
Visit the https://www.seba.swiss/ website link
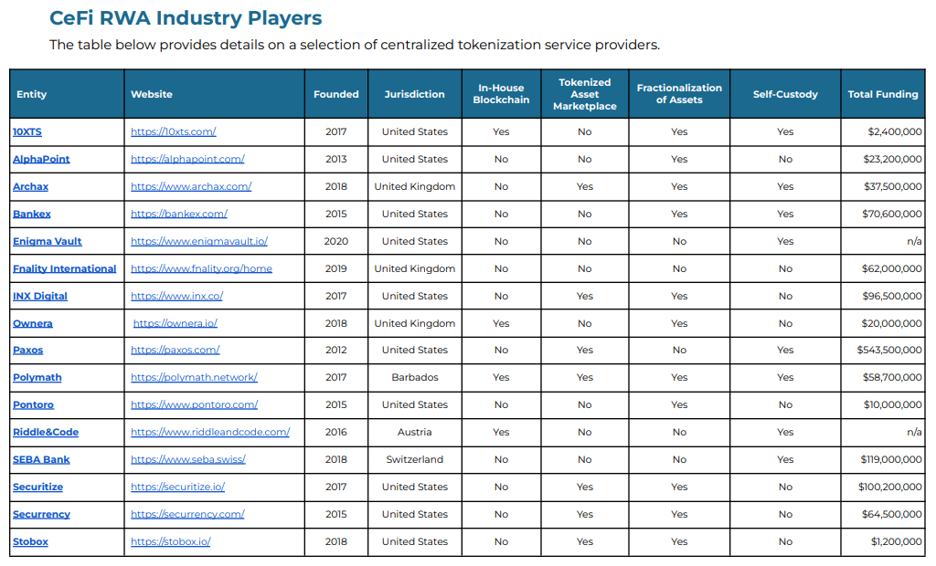(x=188, y=460)
